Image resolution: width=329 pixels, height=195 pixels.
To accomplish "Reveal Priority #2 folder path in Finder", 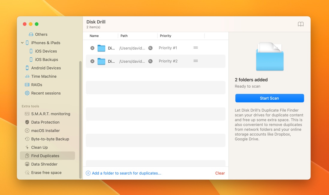I will (151, 61).
